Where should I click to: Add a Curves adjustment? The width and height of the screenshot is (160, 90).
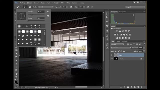point(123,31)
